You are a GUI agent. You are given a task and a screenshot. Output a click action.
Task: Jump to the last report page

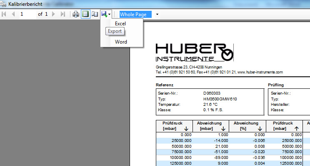pos(63,14)
